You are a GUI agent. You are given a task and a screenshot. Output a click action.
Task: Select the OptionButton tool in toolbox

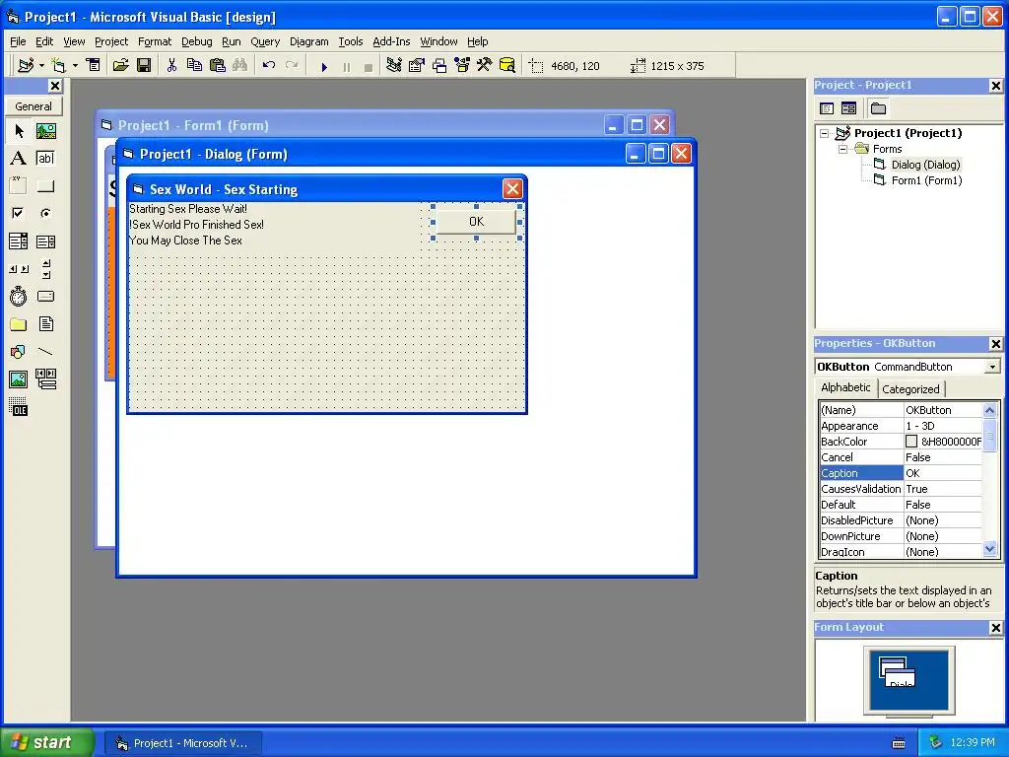point(45,213)
